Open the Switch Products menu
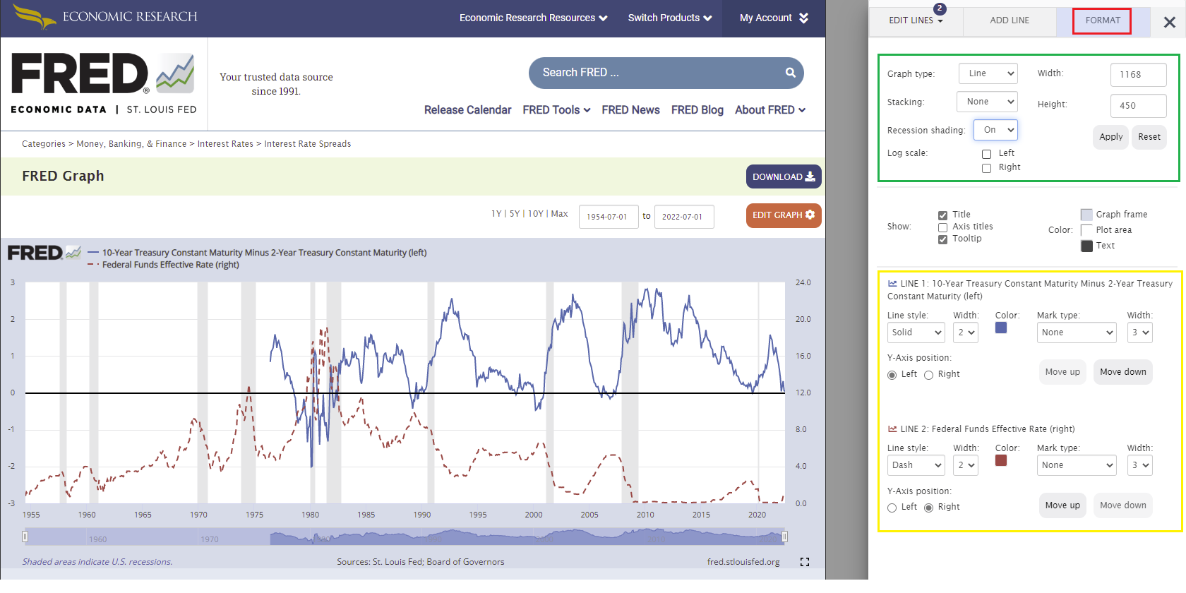This screenshot has height=593, width=1186. [670, 18]
